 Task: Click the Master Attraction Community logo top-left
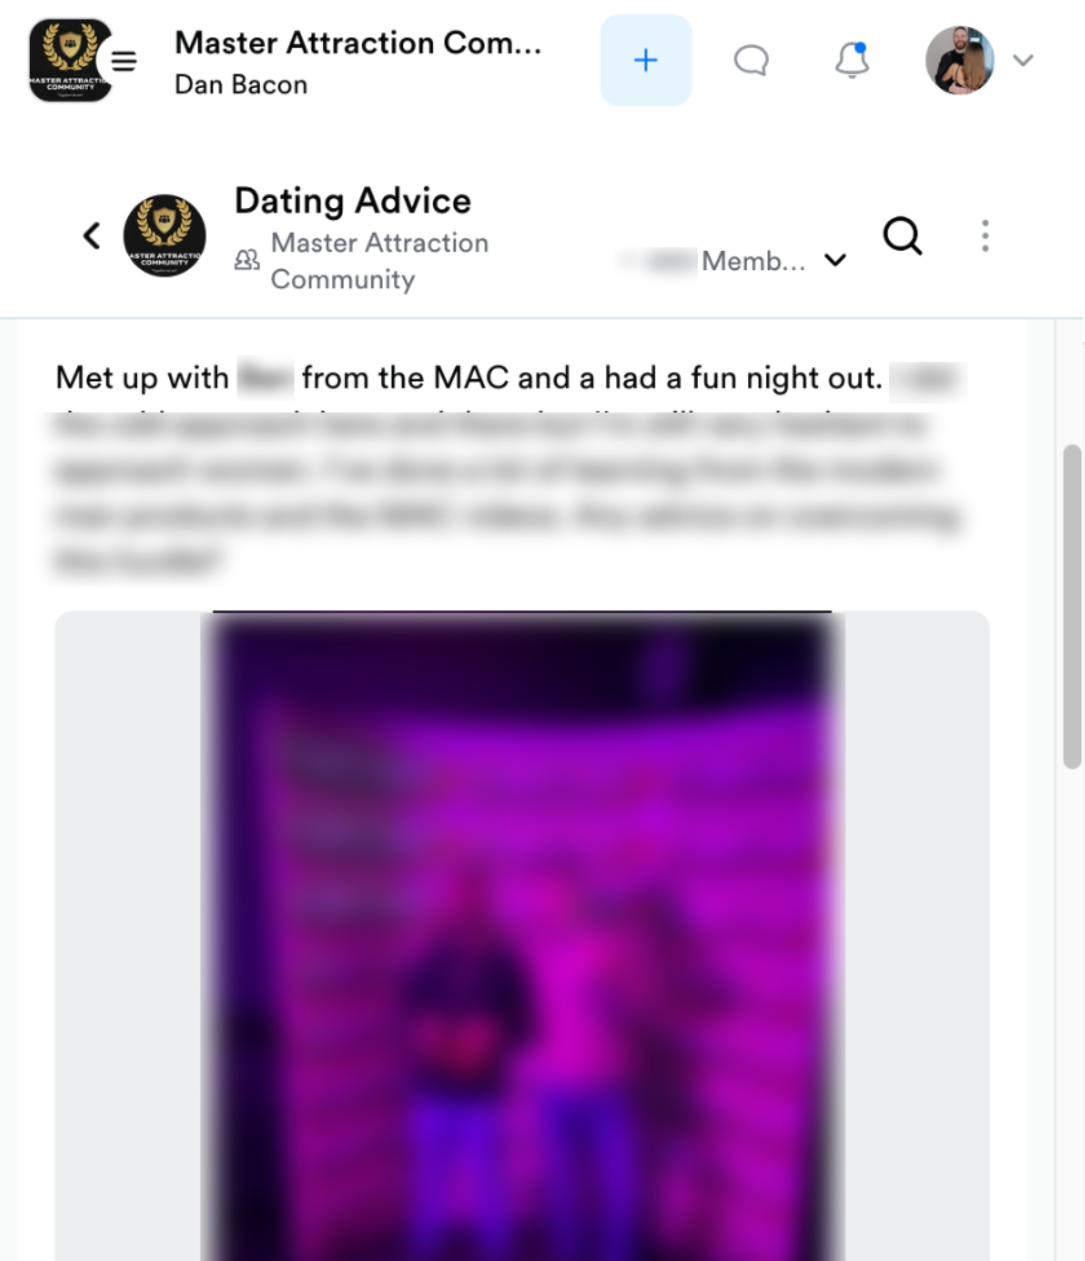(x=69, y=60)
